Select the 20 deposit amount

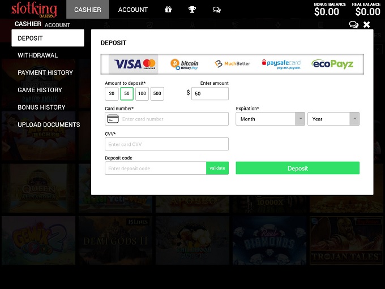coord(112,94)
